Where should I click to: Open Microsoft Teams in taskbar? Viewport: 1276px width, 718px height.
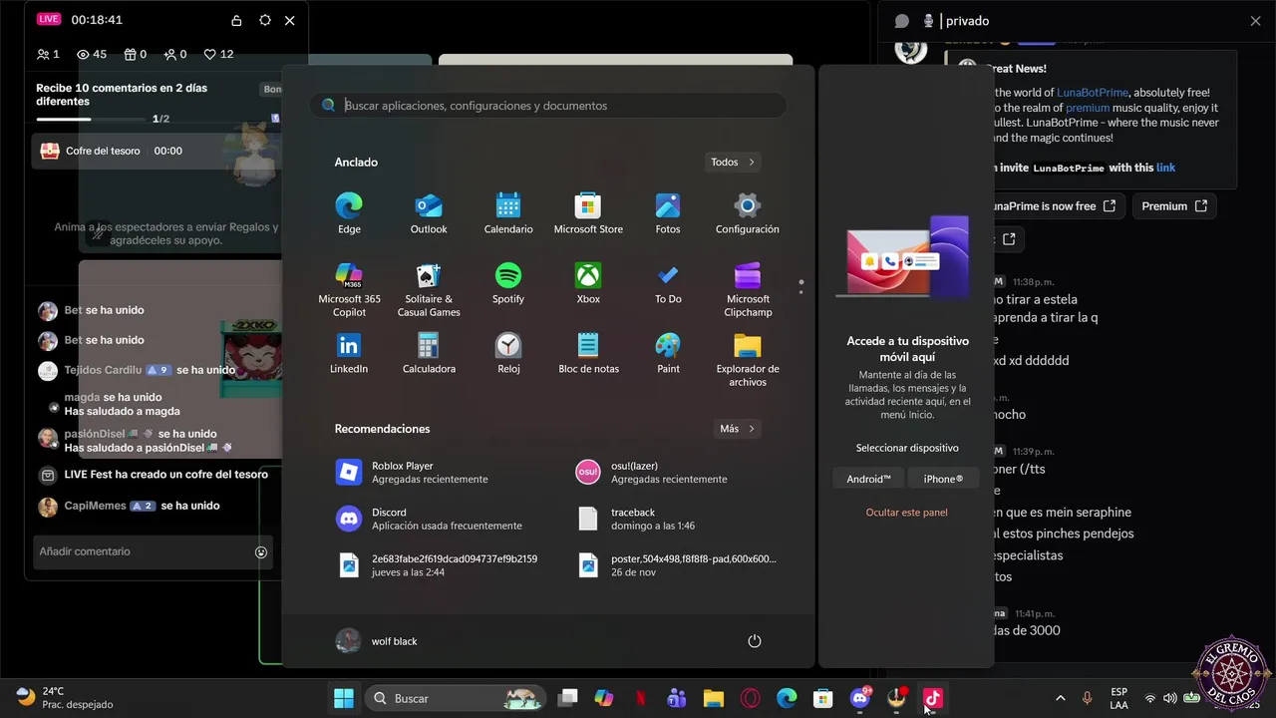677,698
